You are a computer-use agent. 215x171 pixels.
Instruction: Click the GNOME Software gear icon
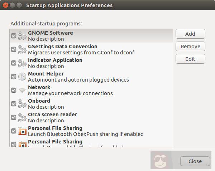(x=22, y=36)
